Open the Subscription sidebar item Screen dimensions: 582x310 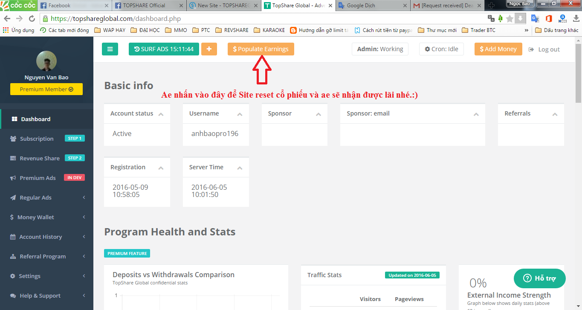click(x=46, y=139)
